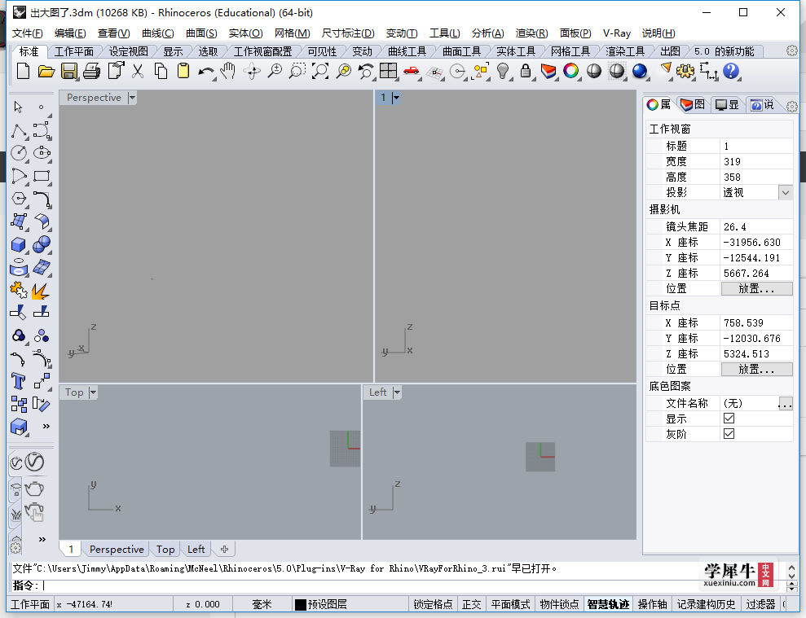
Task: Open the Top viewport dropdown arrow
Action: (93, 392)
